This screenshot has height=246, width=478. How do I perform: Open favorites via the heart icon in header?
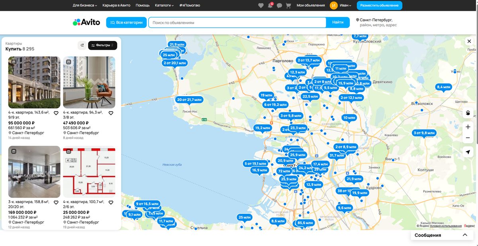pyautogui.click(x=261, y=6)
